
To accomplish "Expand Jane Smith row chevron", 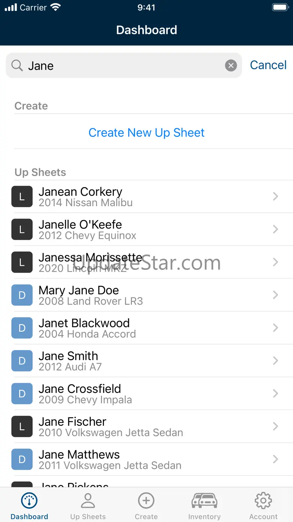I will click(275, 361).
